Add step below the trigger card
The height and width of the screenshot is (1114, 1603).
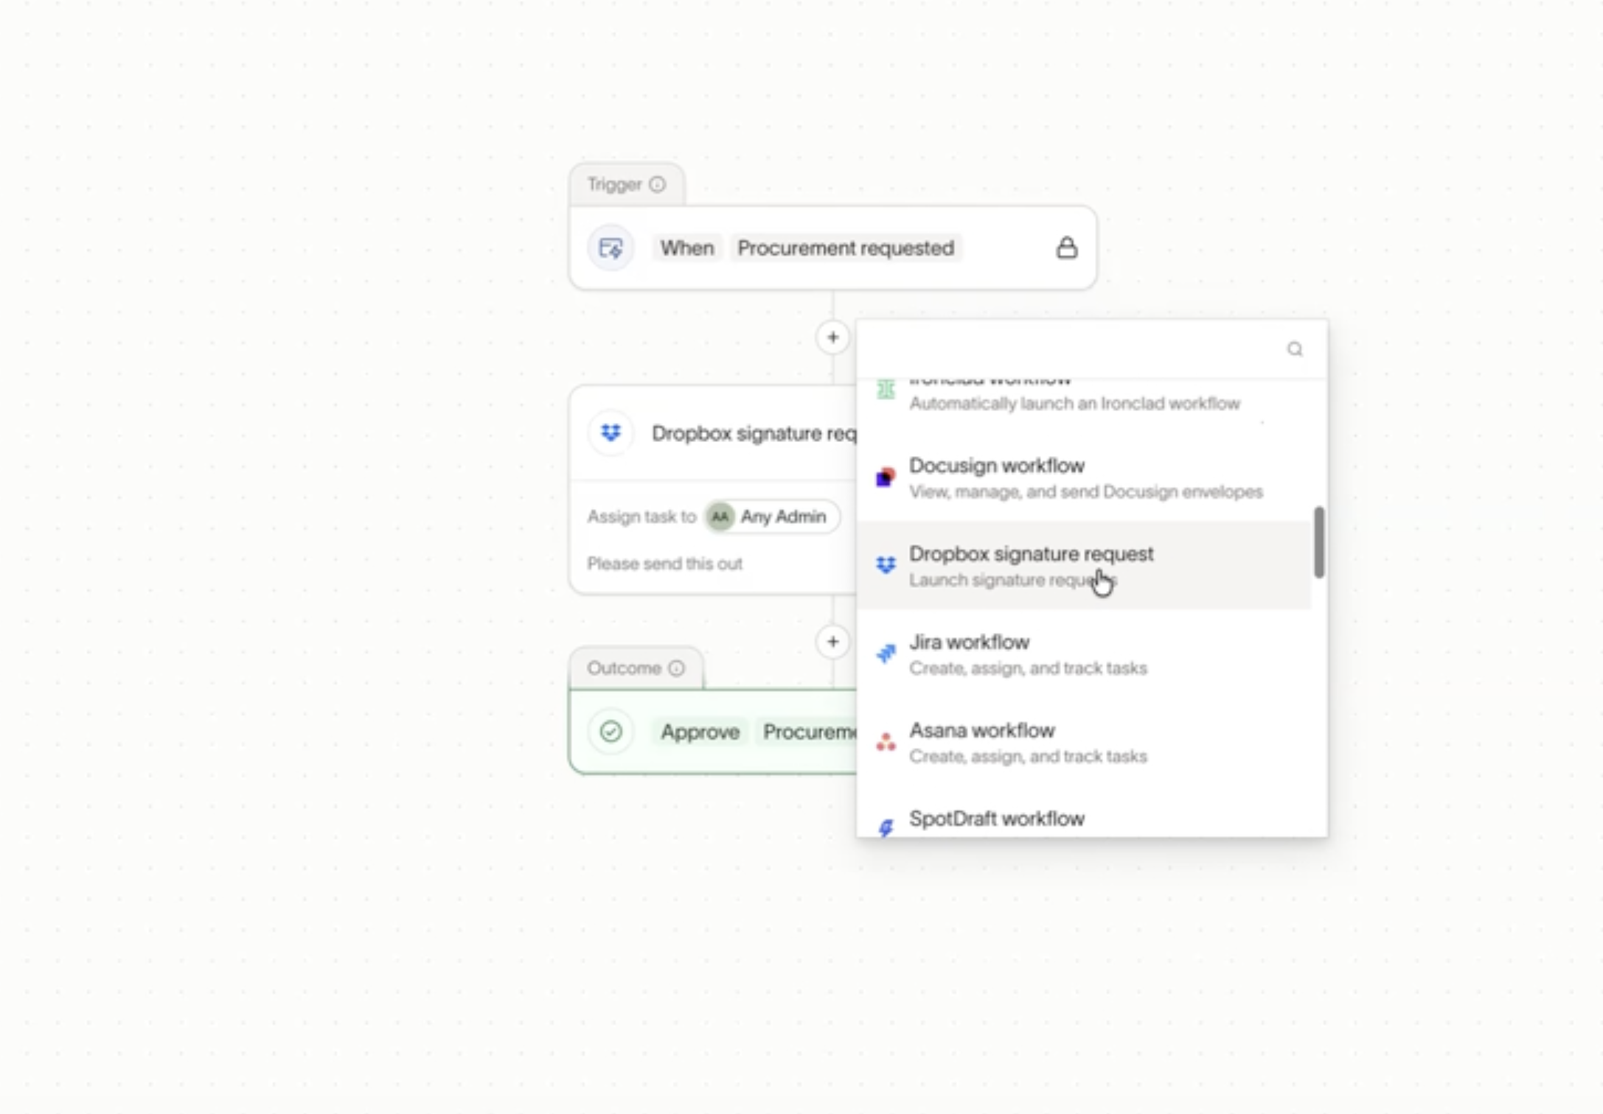click(832, 337)
